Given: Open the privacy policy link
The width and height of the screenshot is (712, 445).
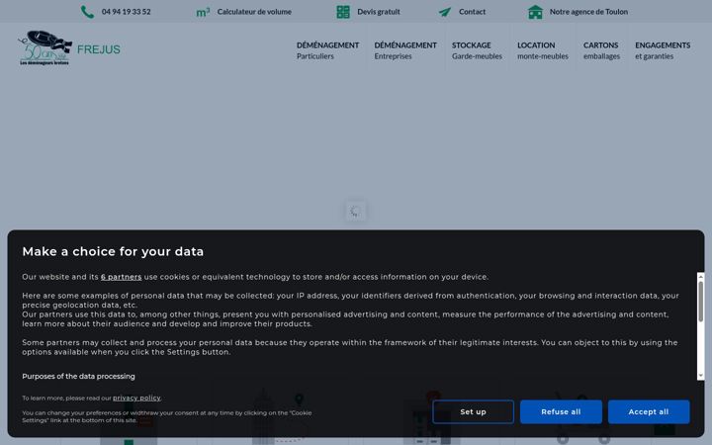Looking at the screenshot, I should click(136, 398).
